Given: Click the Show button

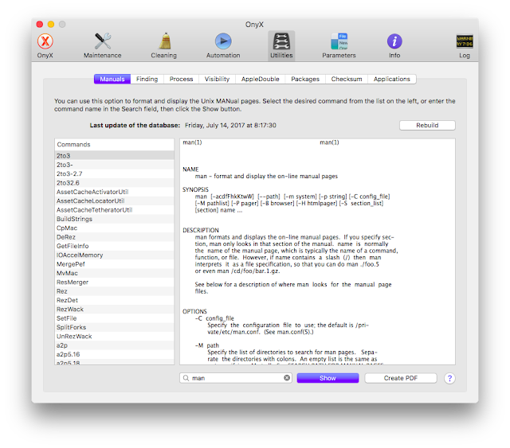Looking at the screenshot, I should click(x=328, y=378).
